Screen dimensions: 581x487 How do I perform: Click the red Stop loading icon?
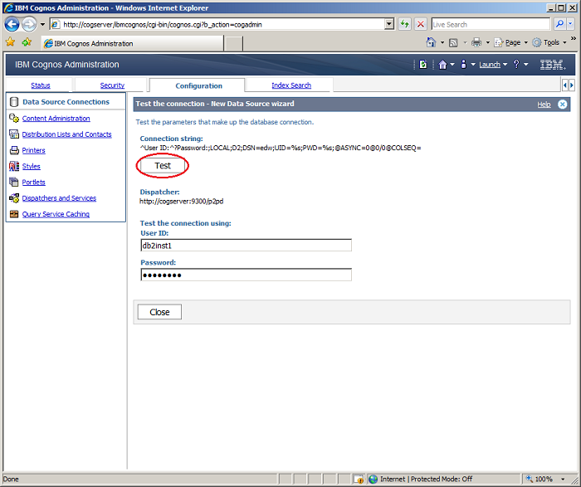421,24
